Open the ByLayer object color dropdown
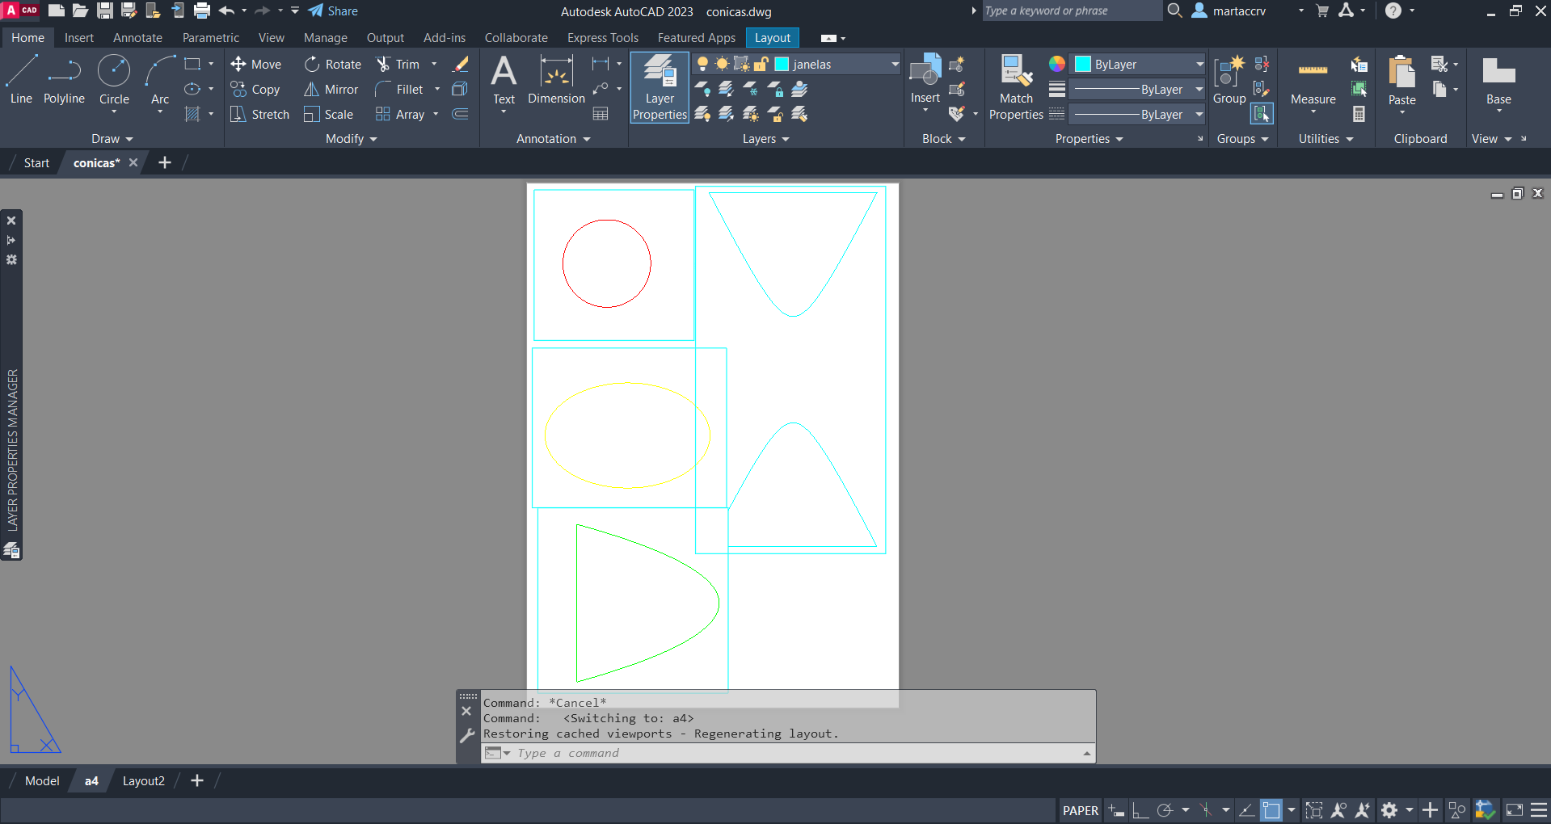This screenshot has height=824, width=1551. point(1199,65)
